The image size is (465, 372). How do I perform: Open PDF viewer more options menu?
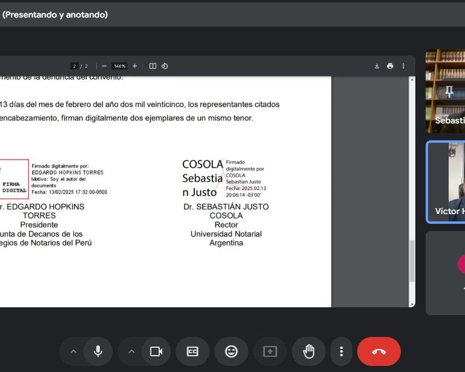[x=403, y=66]
